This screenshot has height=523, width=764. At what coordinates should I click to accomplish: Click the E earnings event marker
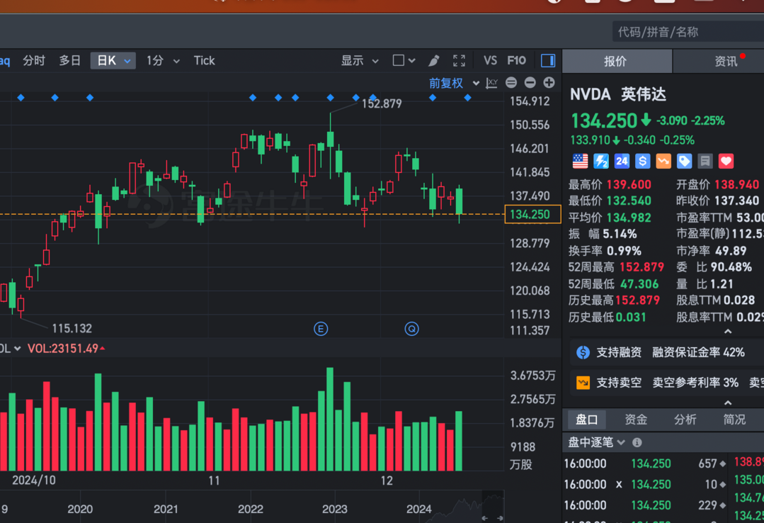(x=321, y=329)
